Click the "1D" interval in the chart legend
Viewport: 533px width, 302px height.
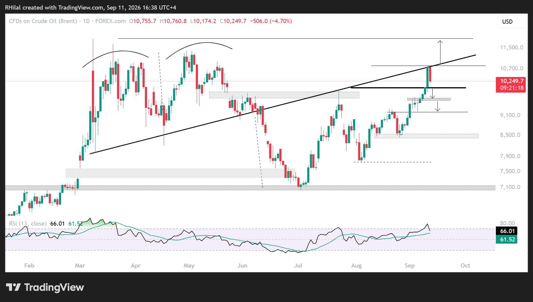coord(86,21)
